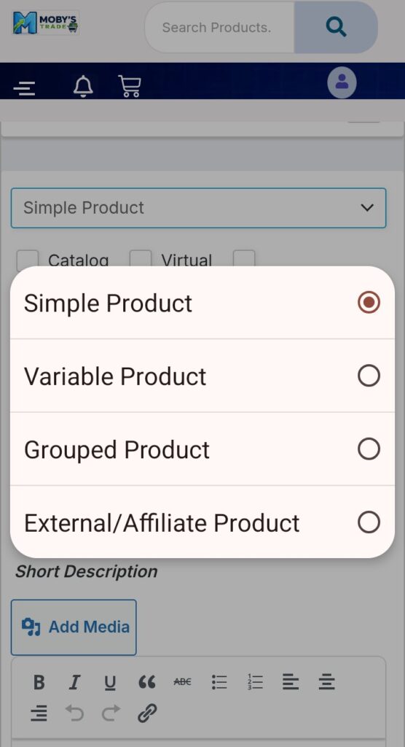
Task: Tick the Catalog checkbox
Action: [28, 259]
